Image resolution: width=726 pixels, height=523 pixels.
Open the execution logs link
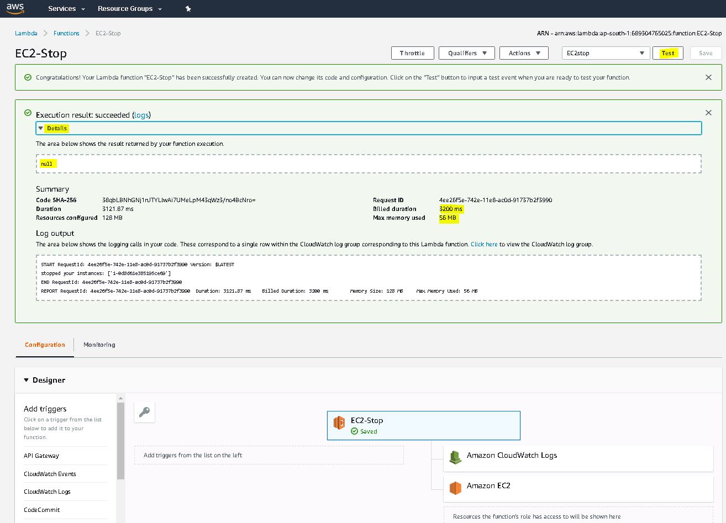tap(141, 115)
